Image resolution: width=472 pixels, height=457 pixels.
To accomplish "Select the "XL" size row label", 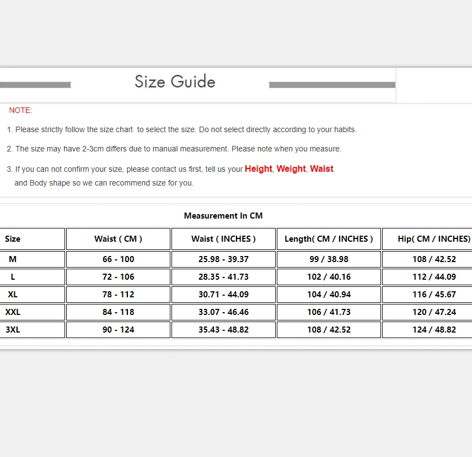I will (13, 295).
